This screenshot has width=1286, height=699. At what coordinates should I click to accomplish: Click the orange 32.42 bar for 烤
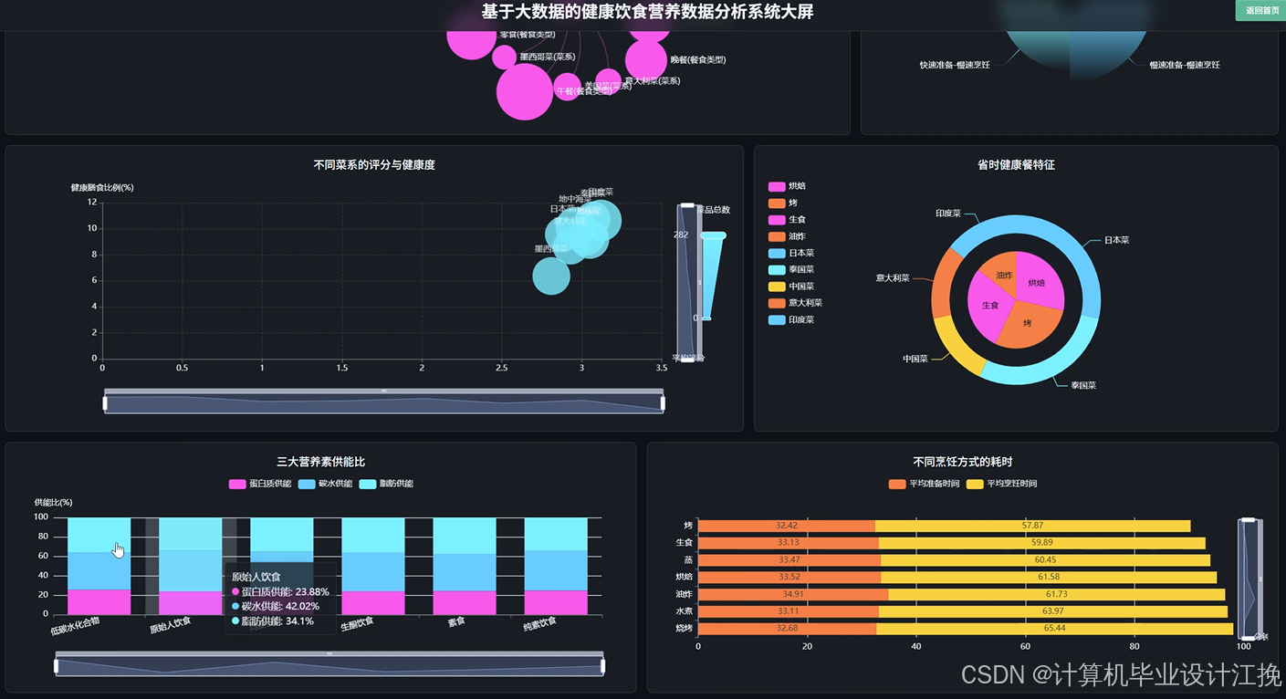(x=787, y=526)
